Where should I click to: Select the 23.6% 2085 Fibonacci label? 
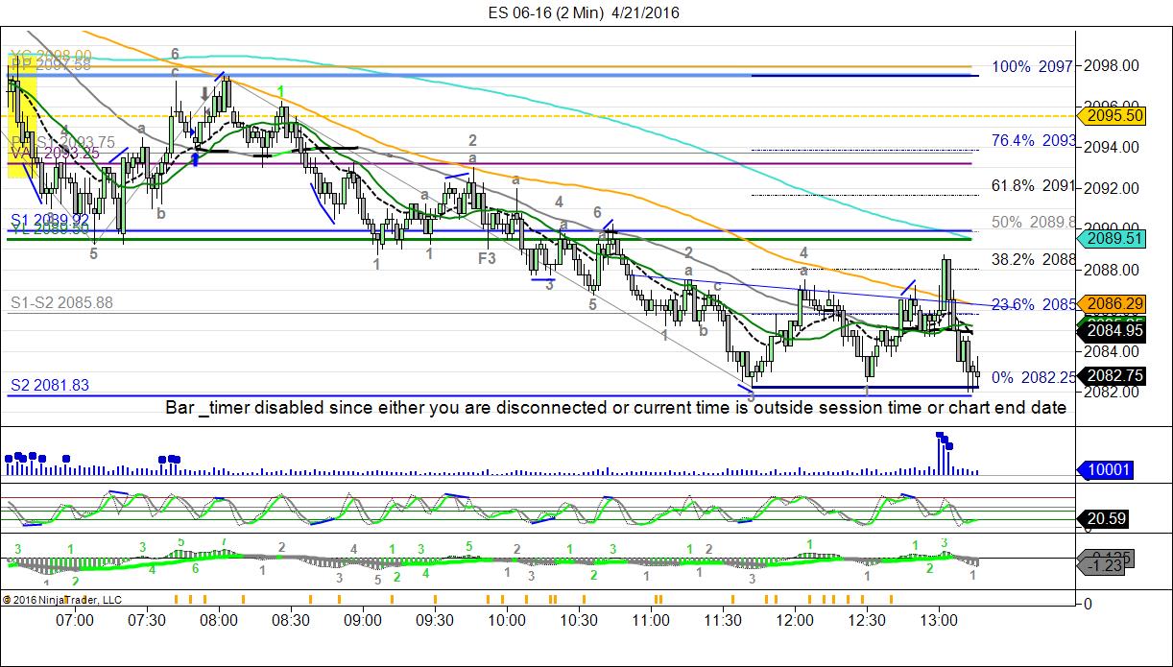1033,304
